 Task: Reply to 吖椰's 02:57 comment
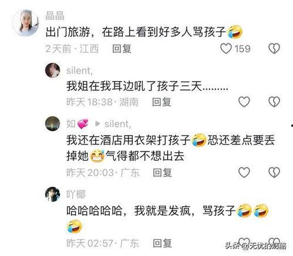click(x=162, y=243)
